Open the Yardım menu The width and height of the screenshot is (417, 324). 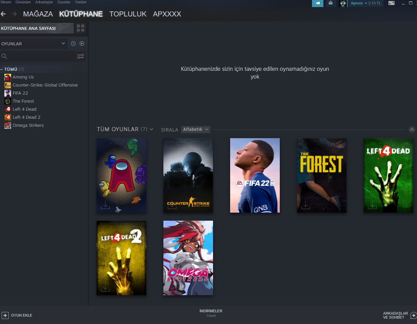click(x=81, y=2)
